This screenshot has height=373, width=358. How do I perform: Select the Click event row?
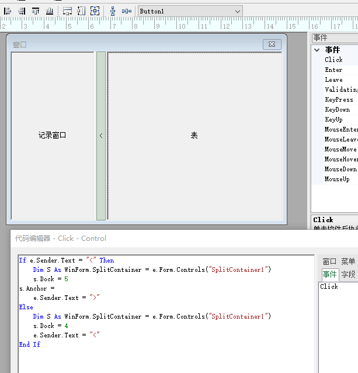(x=340, y=60)
